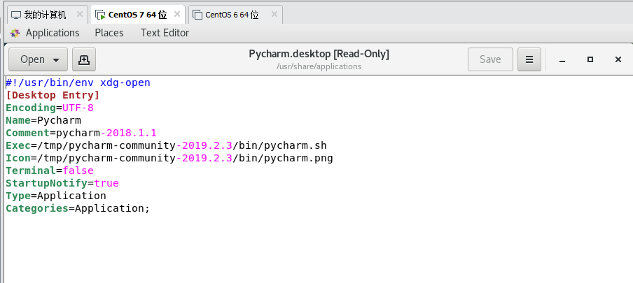Click the Terminal=false line
The image size is (633, 283).
50,170
